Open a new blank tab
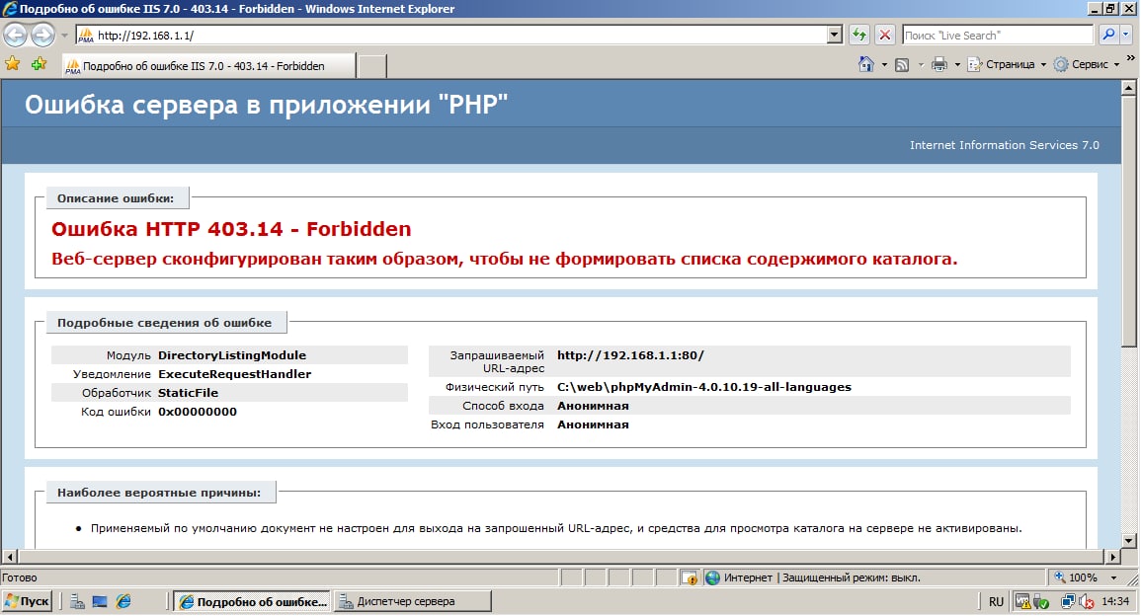1141x616 pixels. coord(371,66)
